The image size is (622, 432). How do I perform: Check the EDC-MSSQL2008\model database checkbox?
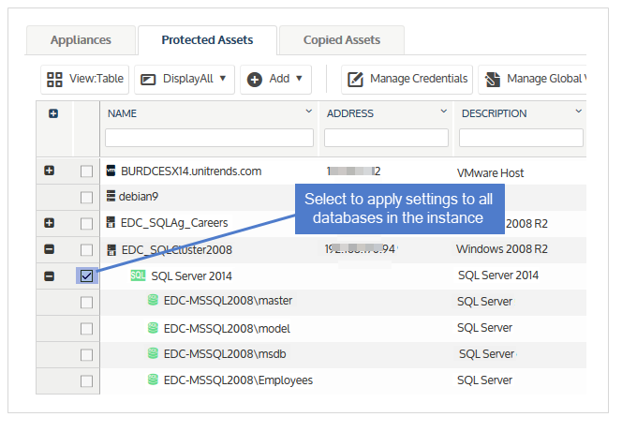pyautogui.click(x=86, y=329)
